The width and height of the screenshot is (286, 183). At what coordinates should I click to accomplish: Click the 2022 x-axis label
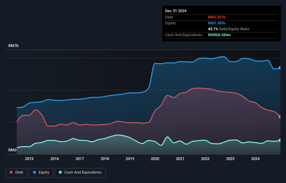[205, 159]
